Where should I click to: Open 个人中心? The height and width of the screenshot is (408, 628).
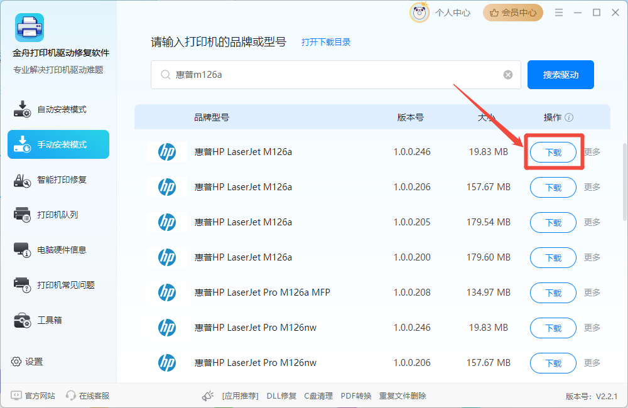(453, 13)
